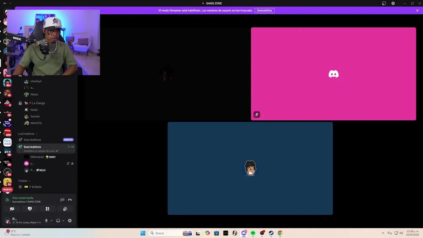
Task: Collapse the Tickets category
Action: tap(24, 181)
